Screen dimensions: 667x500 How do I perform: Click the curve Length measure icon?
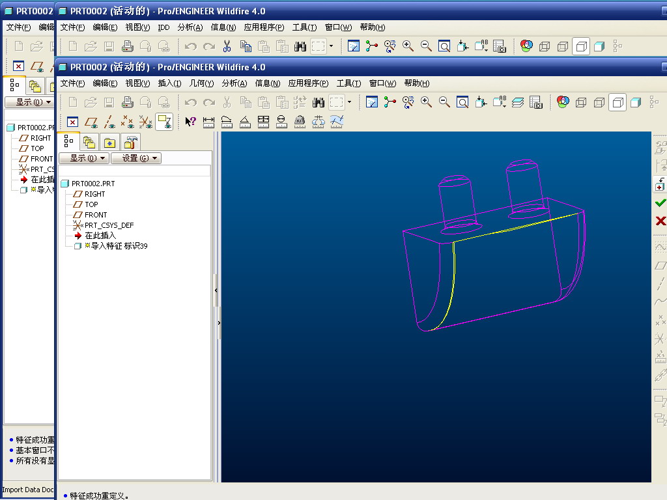[227, 122]
